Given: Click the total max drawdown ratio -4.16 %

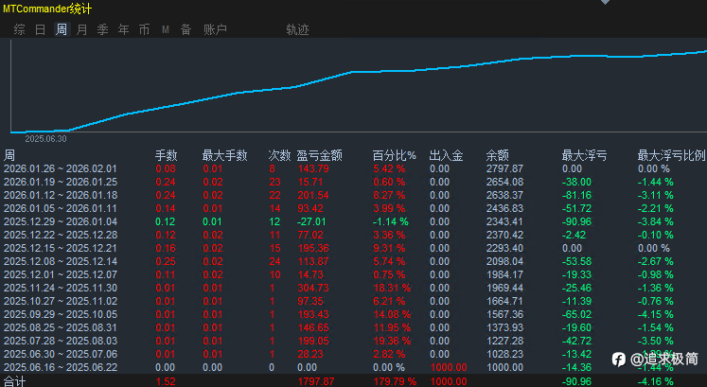Looking at the screenshot, I should click(656, 381).
